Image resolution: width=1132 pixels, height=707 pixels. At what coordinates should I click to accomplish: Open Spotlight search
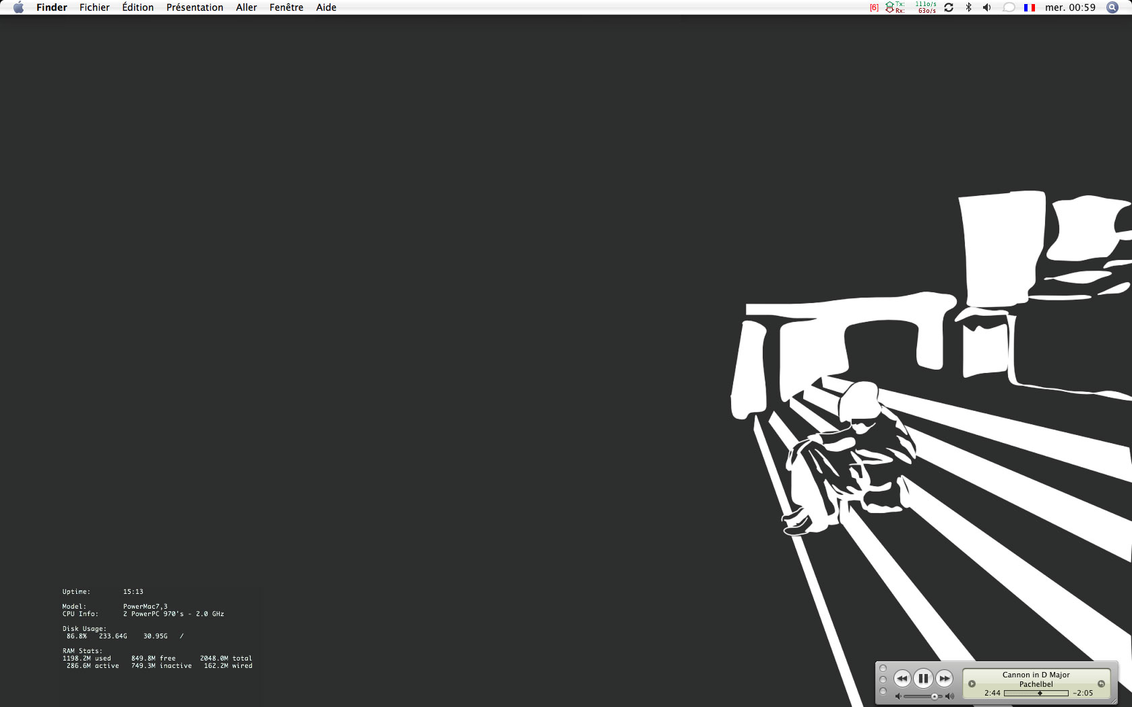1112,7
